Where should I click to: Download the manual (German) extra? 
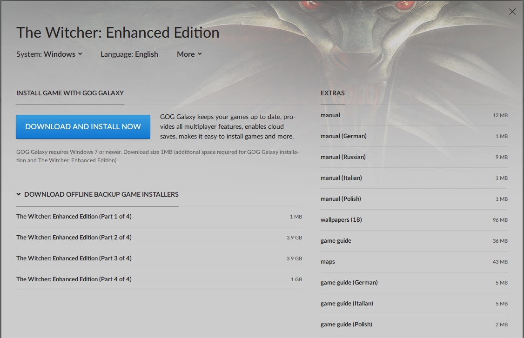coord(414,136)
